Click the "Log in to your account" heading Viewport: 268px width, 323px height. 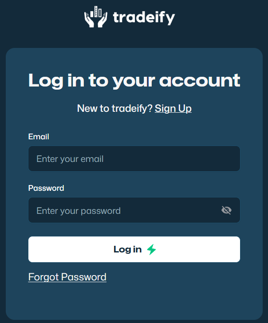pyautogui.click(x=134, y=80)
